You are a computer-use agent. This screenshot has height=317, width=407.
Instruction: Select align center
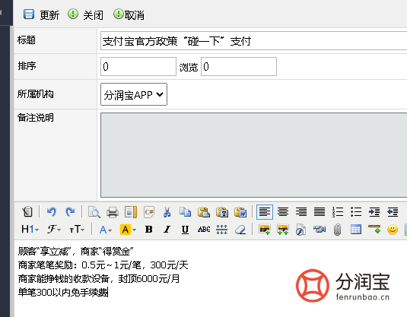(x=283, y=211)
